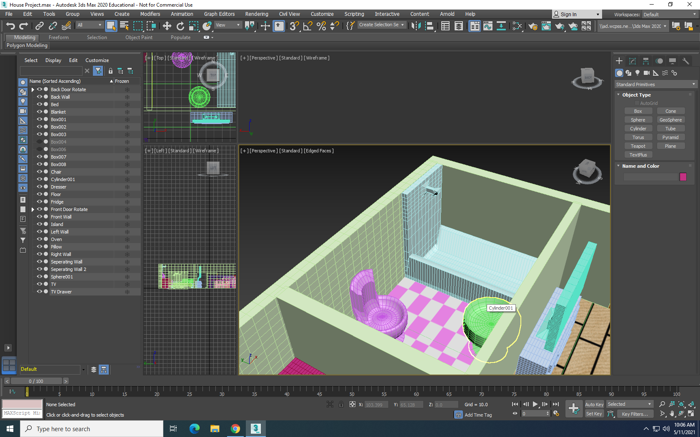Toggle visibility eye for TV Drawer
700x437 pixels.
pyautogui.click(x=40, y=291)
